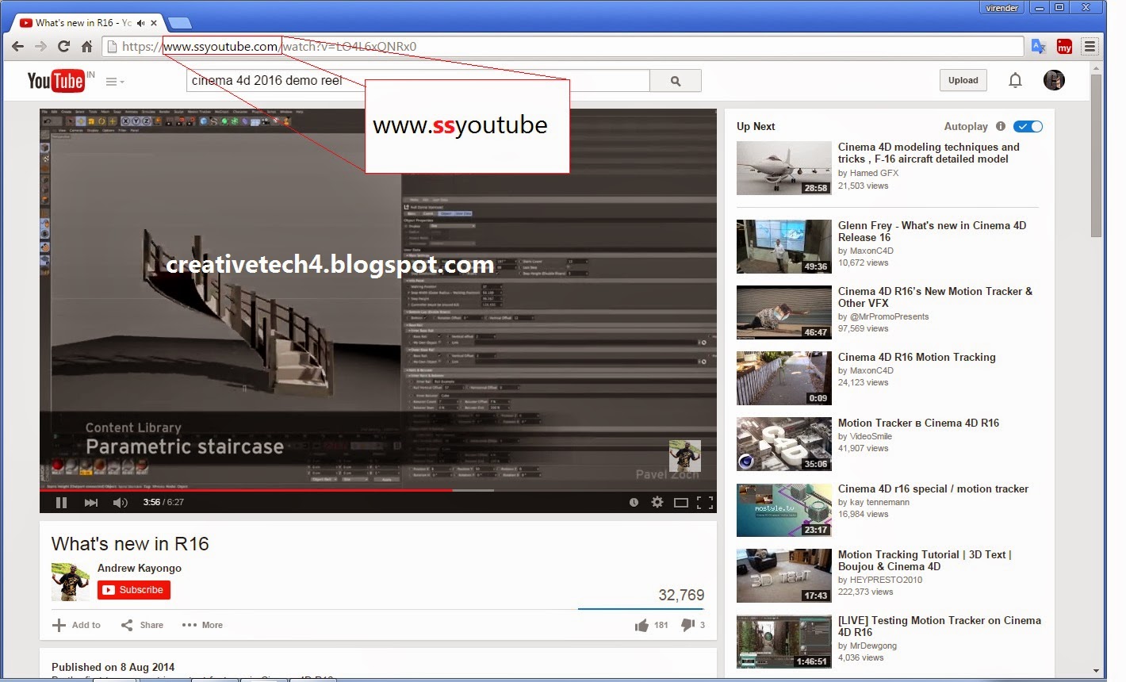Open 'Motion Tracker в Cinema 4D R16' video
This screenshot has width=1126, height=682.
tap(918, 423)
